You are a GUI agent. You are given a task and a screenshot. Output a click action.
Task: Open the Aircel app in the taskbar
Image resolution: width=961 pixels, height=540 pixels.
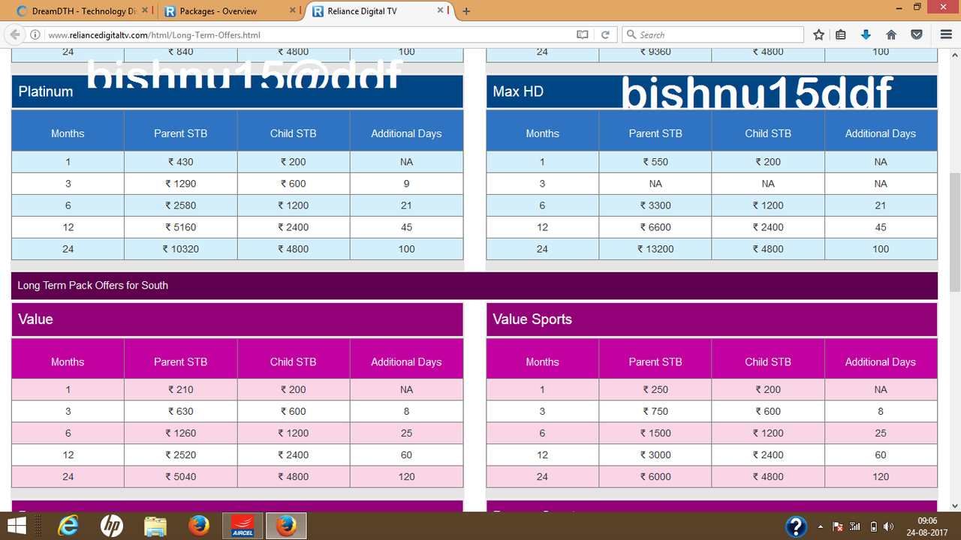[243, 526]
